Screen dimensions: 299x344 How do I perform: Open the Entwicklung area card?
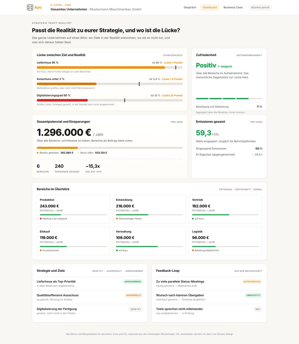tap(149, 209)
